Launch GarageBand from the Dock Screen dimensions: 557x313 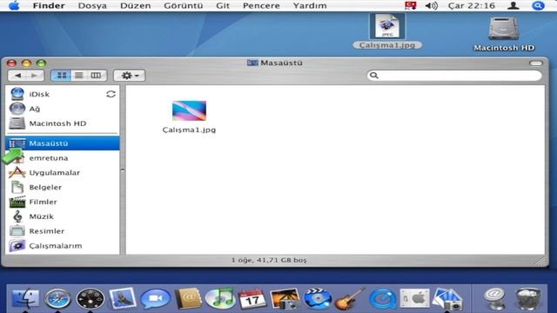point(350,299)
